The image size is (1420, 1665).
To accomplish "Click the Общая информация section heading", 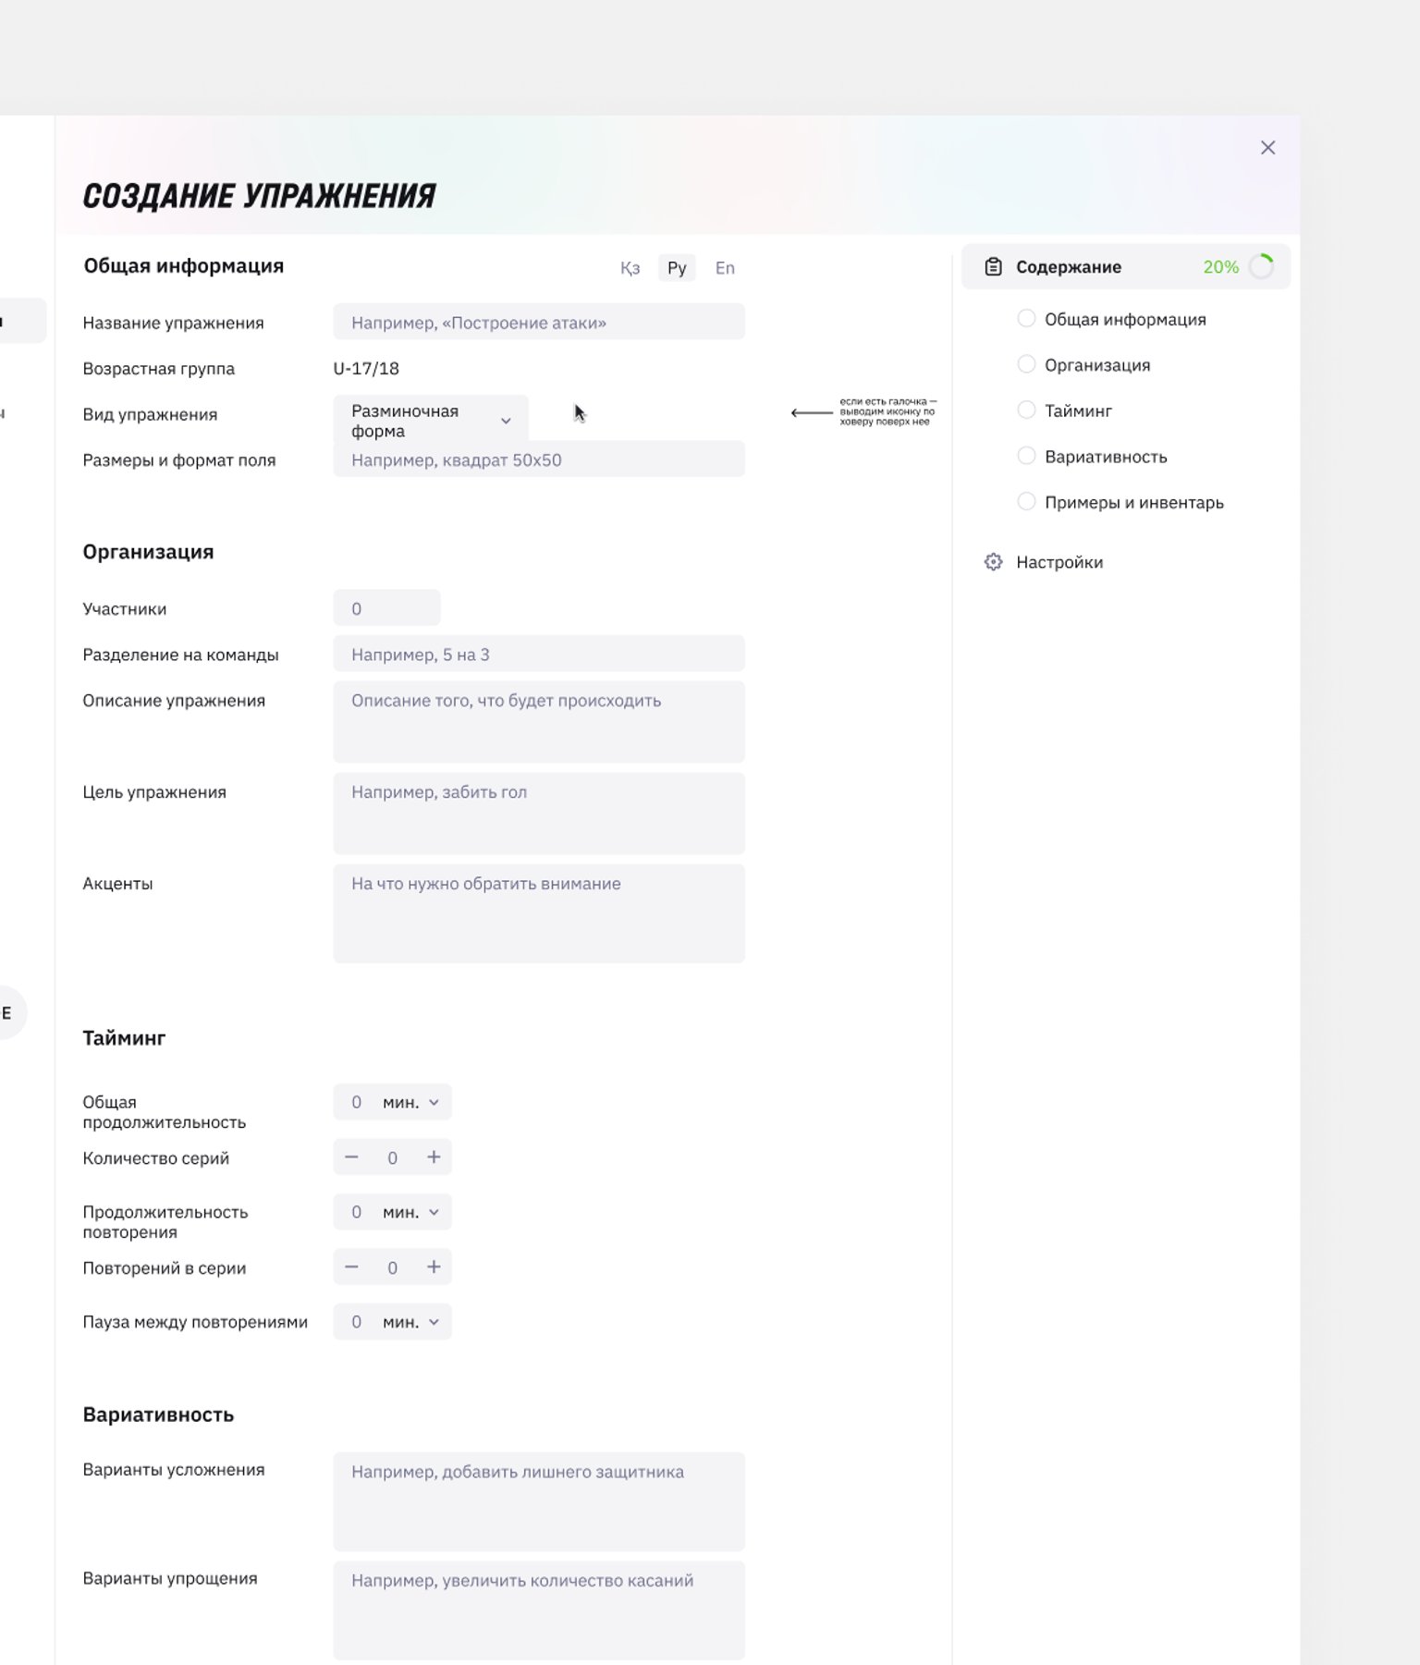I will 183,266.
